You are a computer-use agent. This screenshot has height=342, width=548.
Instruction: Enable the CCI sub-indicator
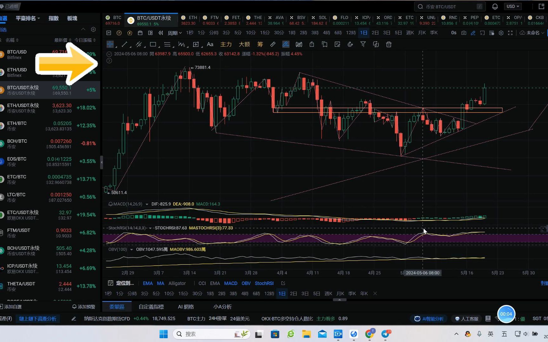coord(202,283)
